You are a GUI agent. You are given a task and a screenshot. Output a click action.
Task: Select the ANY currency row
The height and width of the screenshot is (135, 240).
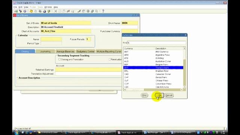[x=153, y=52]
